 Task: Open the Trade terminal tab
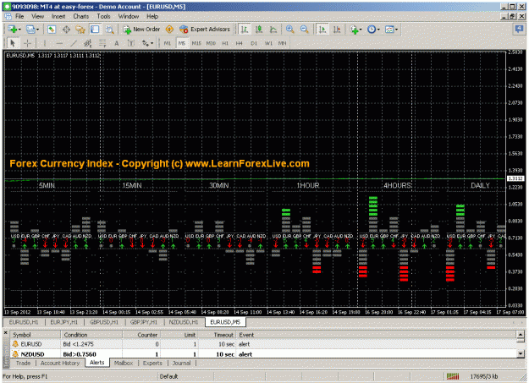(23, 363)
